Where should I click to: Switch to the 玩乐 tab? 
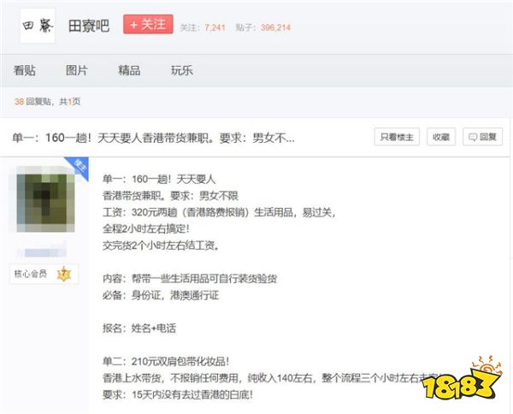pyautogui.click(x=182, y=70)
